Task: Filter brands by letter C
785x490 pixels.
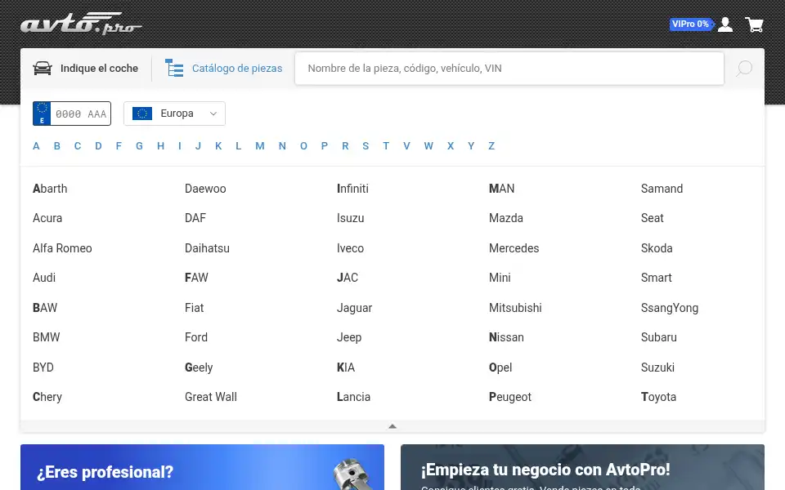Action: click(x=78, y=146)
